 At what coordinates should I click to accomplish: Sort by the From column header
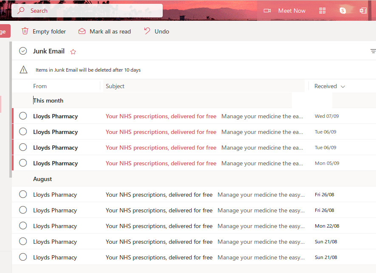(40, 86)
